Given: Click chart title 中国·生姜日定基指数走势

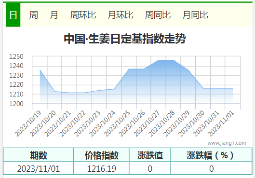Looking at the screenshot, I should pos(125,39).
